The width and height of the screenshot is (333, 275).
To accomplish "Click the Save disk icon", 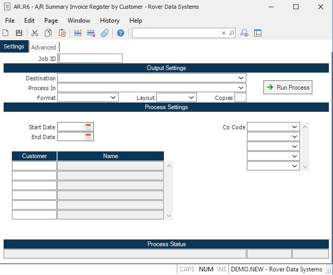I will point(19,33).
